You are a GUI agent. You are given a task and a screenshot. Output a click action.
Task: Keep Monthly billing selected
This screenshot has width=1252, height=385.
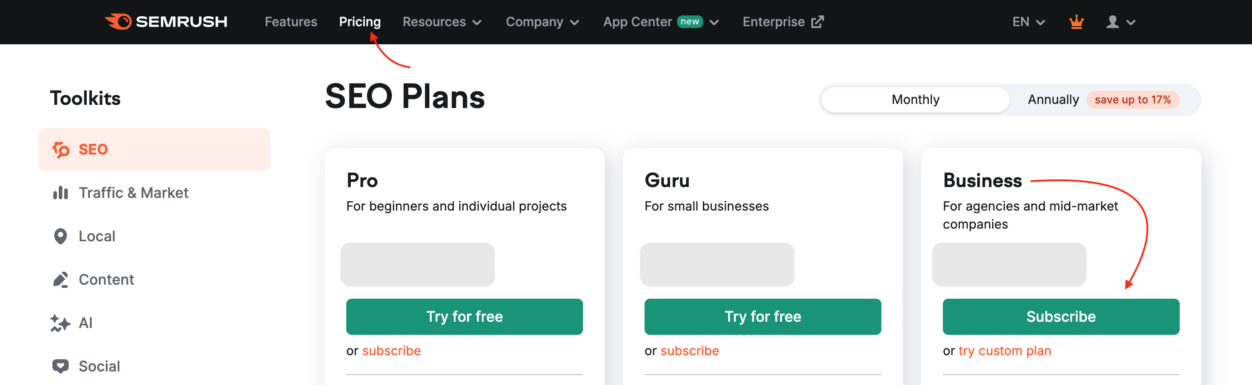pos(915,99)
